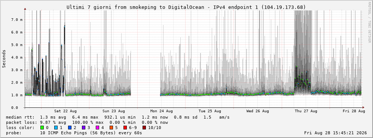Click the 4.0 m y-axis label

[17, 57]
